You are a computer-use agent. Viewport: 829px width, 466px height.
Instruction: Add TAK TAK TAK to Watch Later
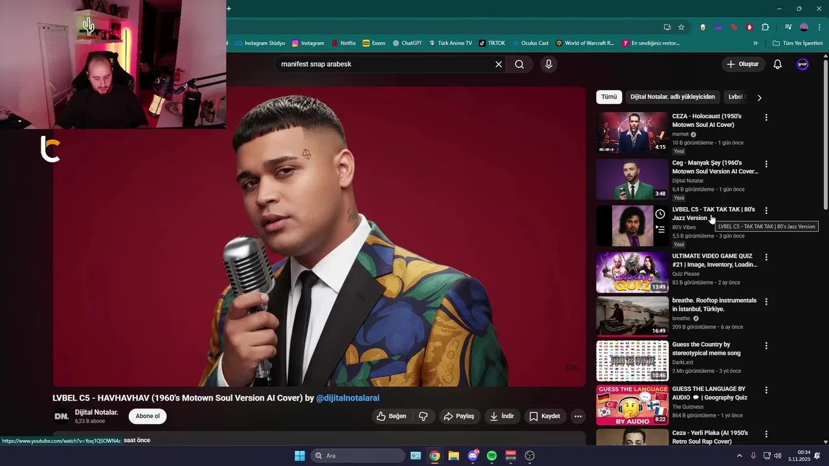660,214
